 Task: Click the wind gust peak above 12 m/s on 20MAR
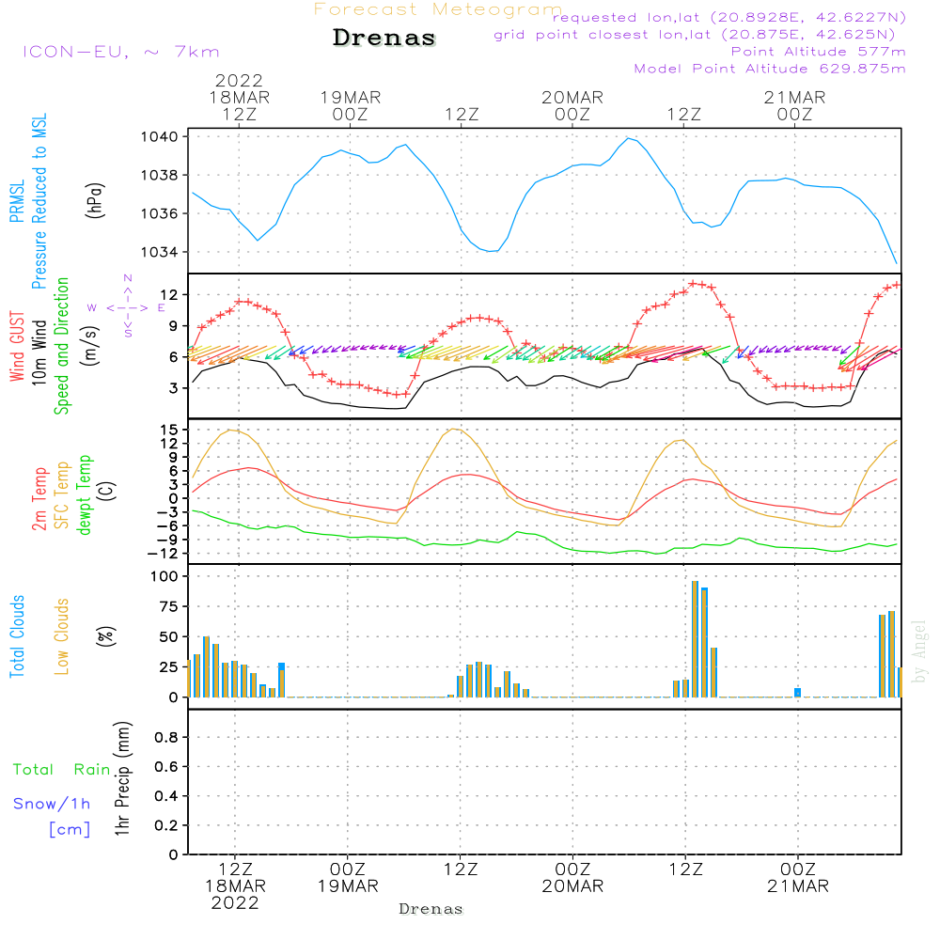tap(695, 284)
